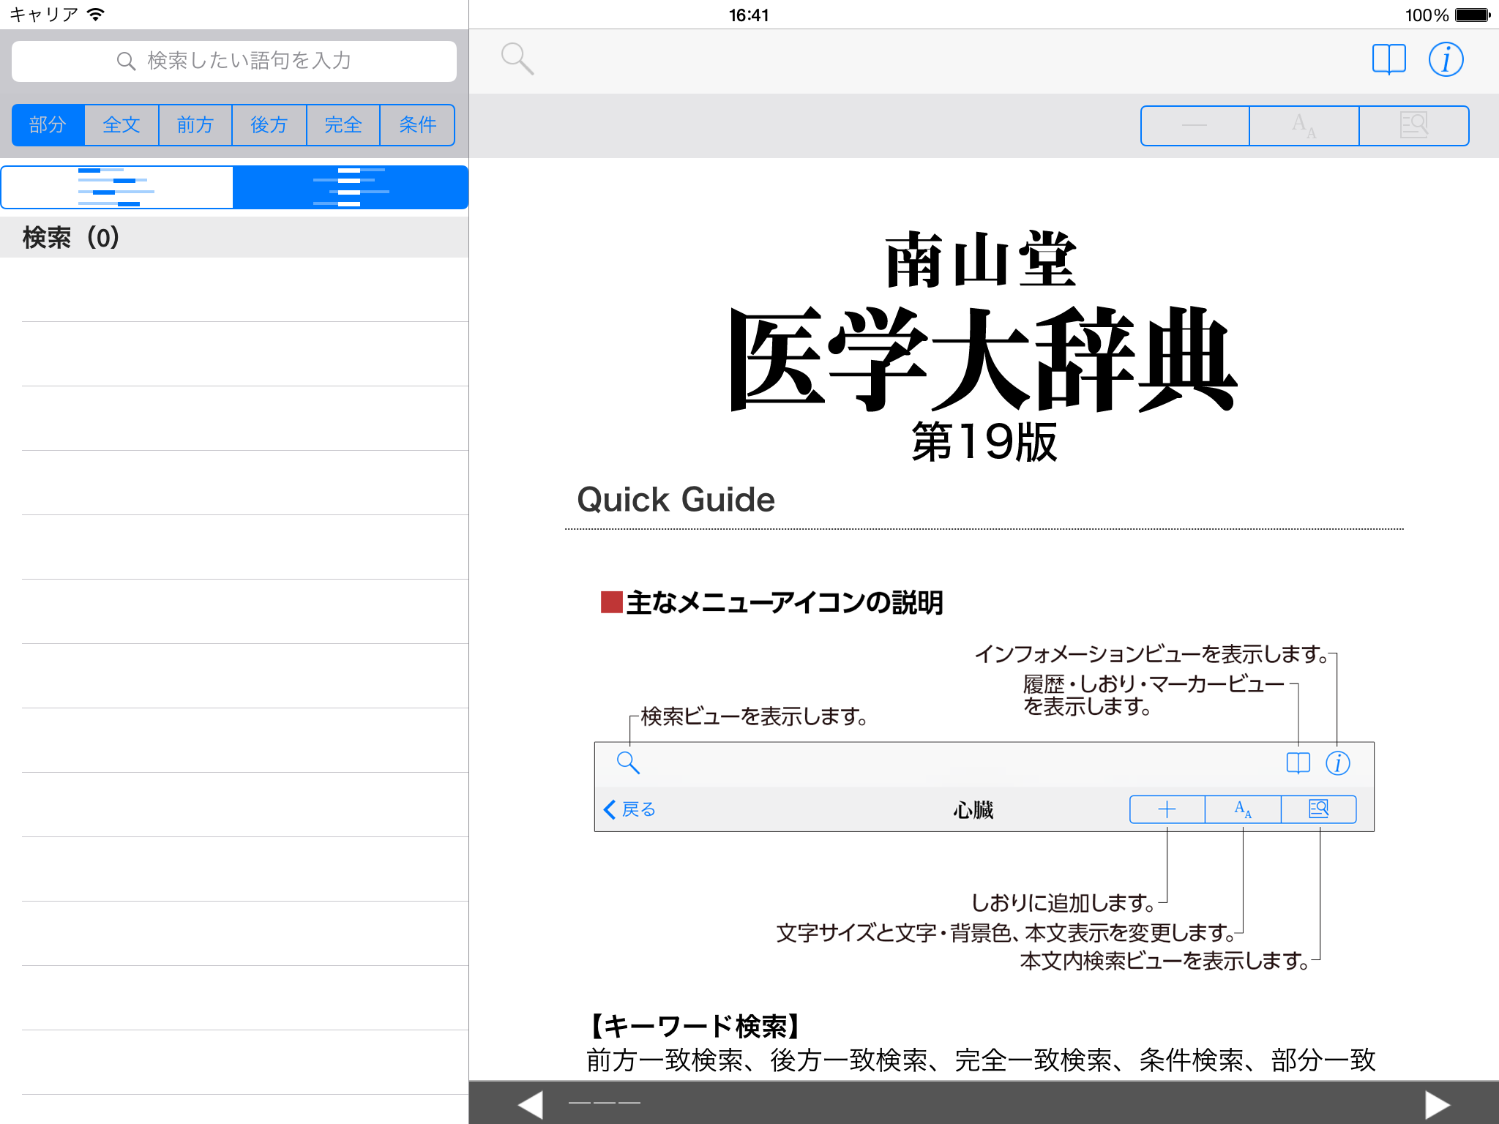Click the magnifier inside search field

[126, 61]
